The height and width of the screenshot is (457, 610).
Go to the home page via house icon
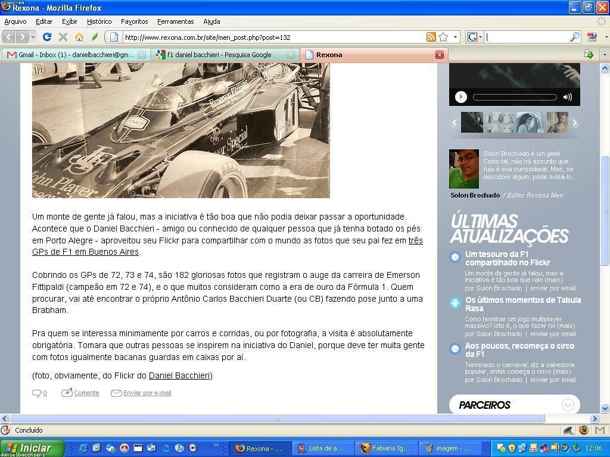[79, 37]
